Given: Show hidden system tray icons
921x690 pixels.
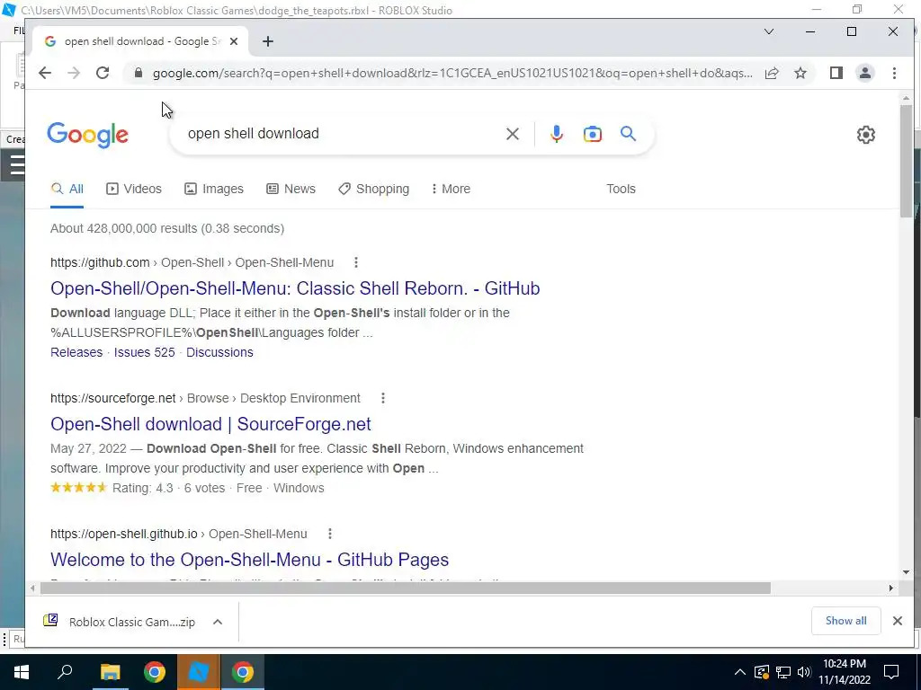Looking at the screenshot, I should pos(740,672).
